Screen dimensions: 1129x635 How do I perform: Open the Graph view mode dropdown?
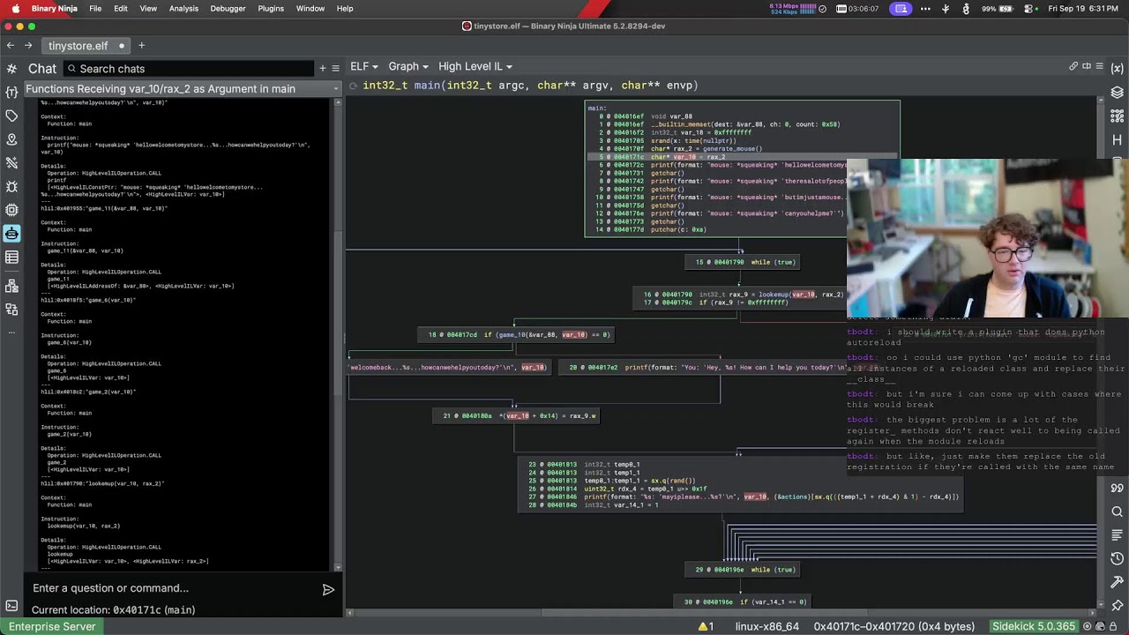click(x=408, y=66)
